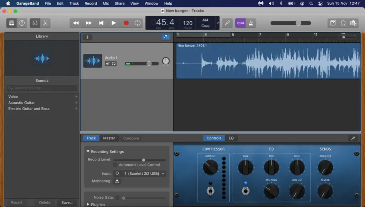
Task: Click the Audio 1 track waveform icon
Action: tap(93, 61)
